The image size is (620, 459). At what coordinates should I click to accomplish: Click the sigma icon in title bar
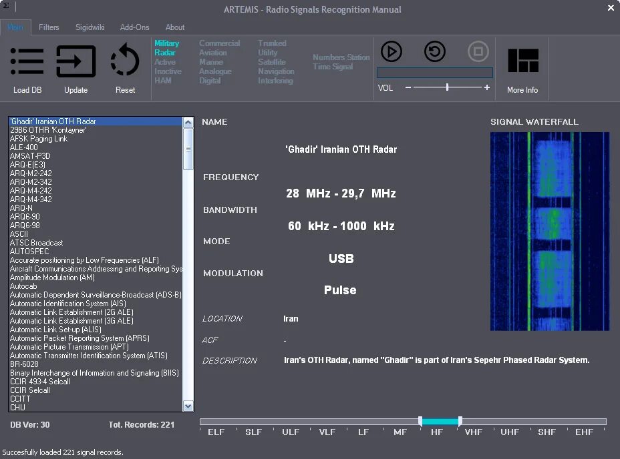6,5
